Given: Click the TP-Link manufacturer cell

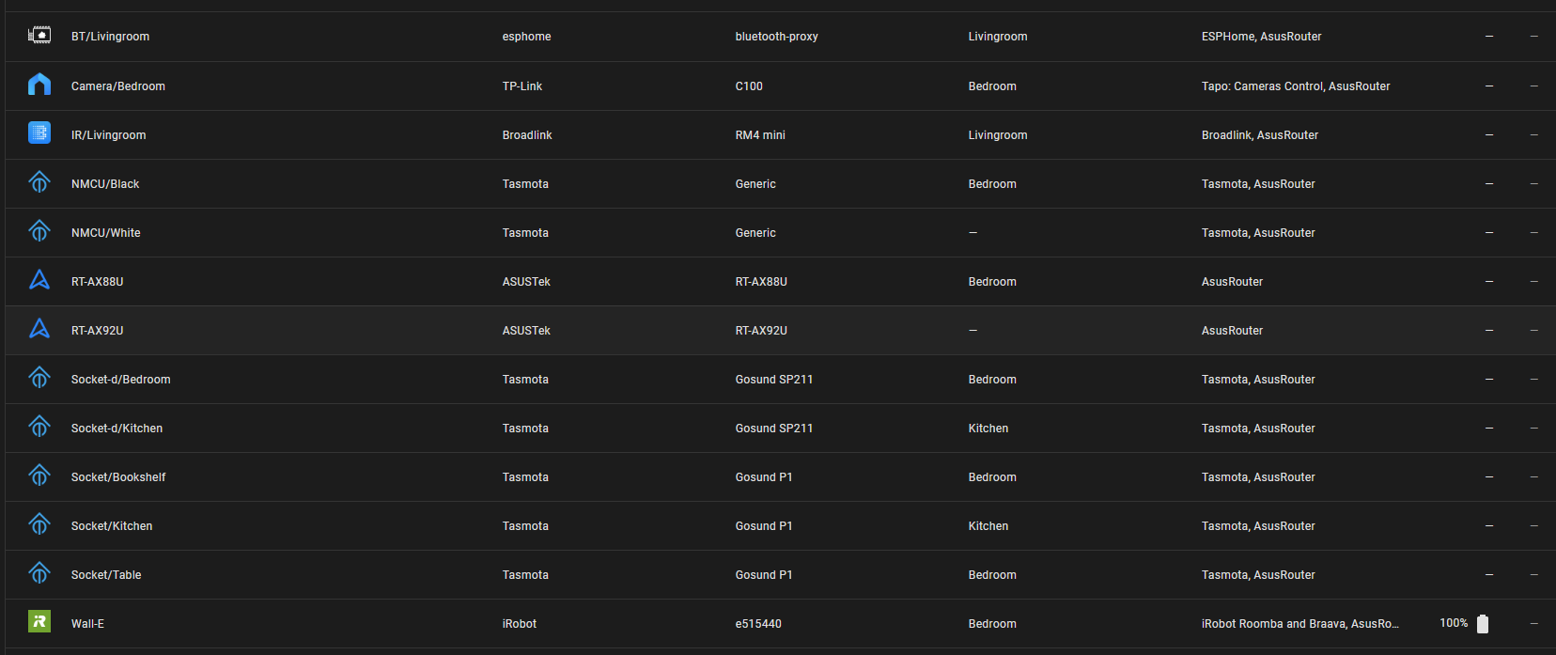Looking at the screenshot, I should tap(522, 86).
